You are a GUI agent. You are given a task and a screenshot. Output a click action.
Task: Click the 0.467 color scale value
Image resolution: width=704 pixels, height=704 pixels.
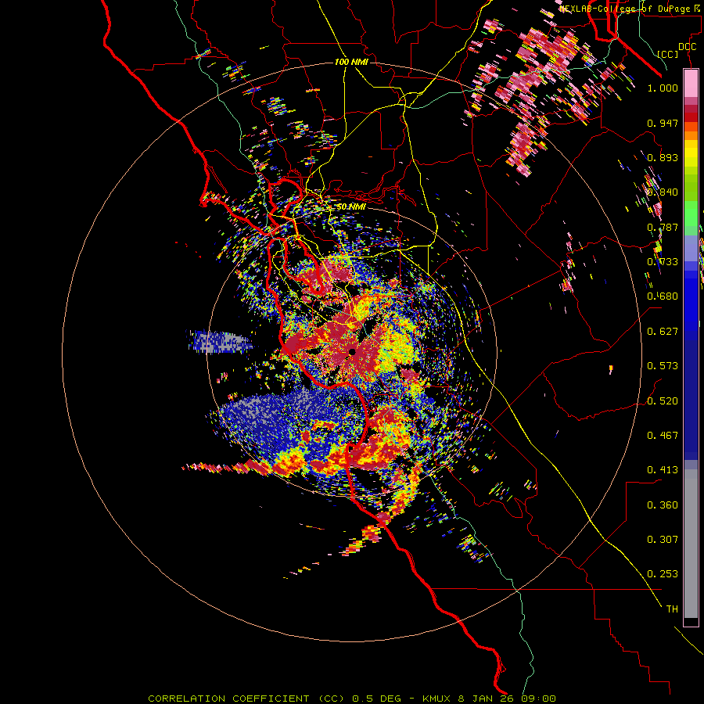[x=663, y=436]
